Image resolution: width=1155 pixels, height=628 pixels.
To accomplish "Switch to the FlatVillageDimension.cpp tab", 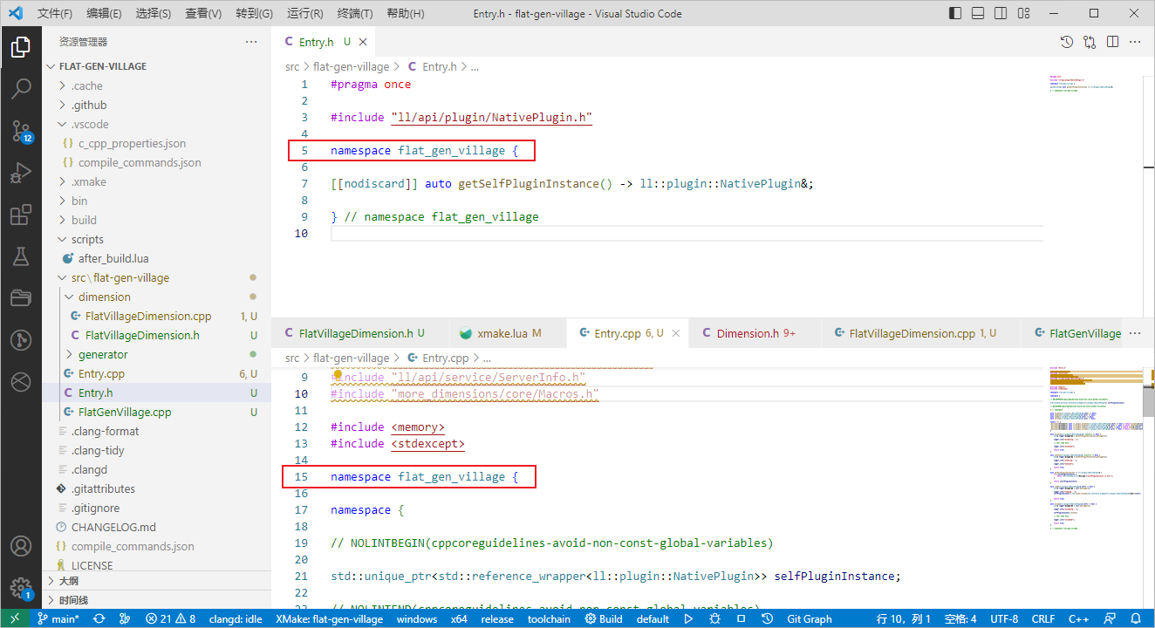I will pos(920,333).
